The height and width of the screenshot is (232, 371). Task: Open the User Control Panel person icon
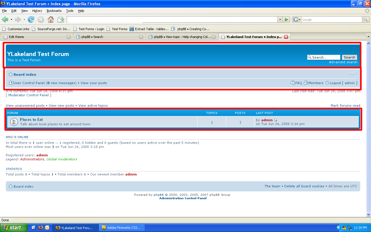pos(10,83)
